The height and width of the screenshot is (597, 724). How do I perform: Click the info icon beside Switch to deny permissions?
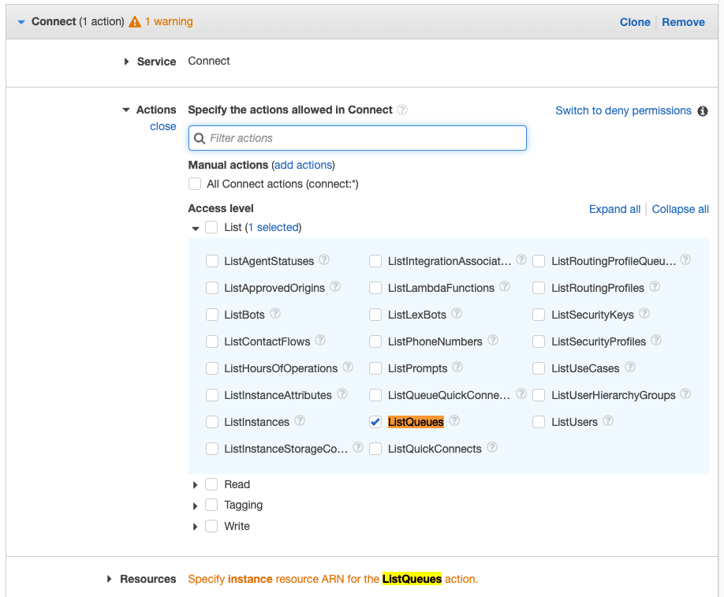tap(703, 111)
